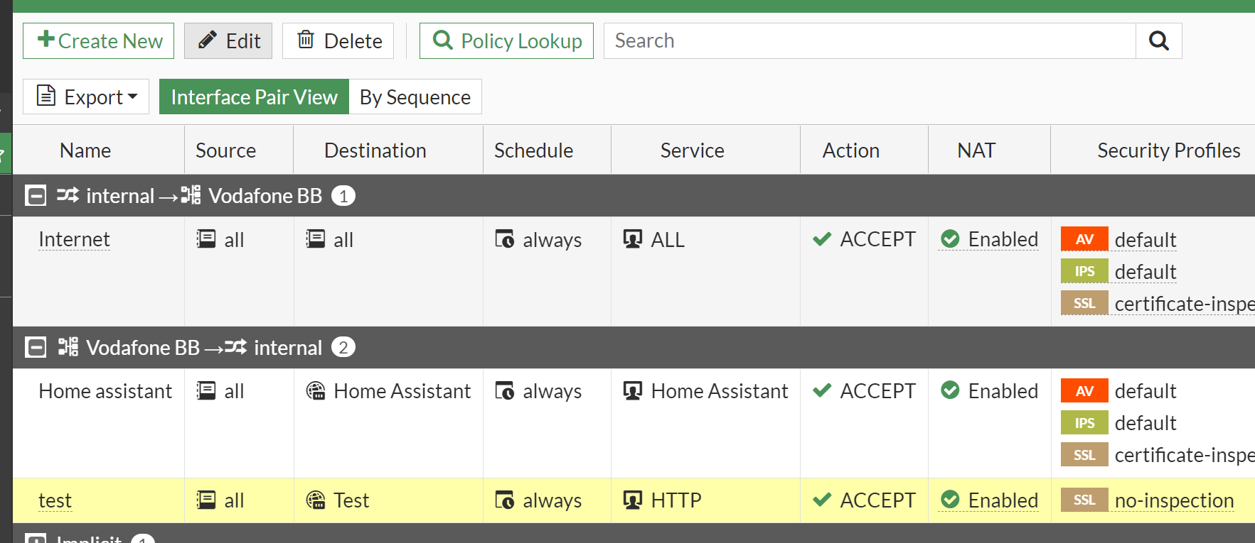The image size is (1255, 543).
Task: Collapse the internal to Vodafone BB section
Action: tap(36, 196)
